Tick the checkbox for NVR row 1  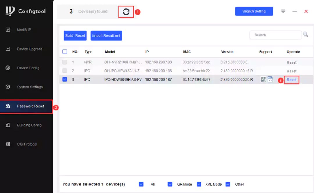point(65,62)
